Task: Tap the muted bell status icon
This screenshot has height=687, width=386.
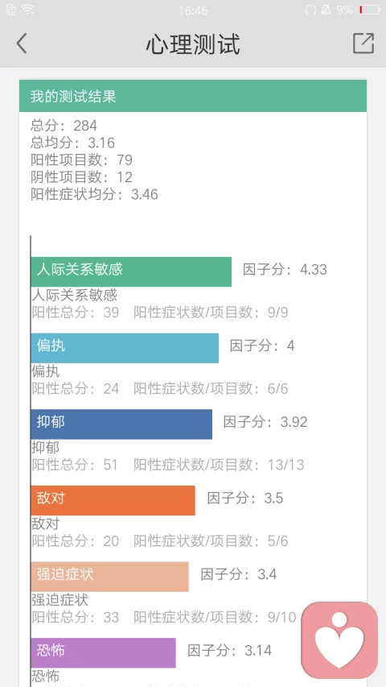Action: [326, 10]
